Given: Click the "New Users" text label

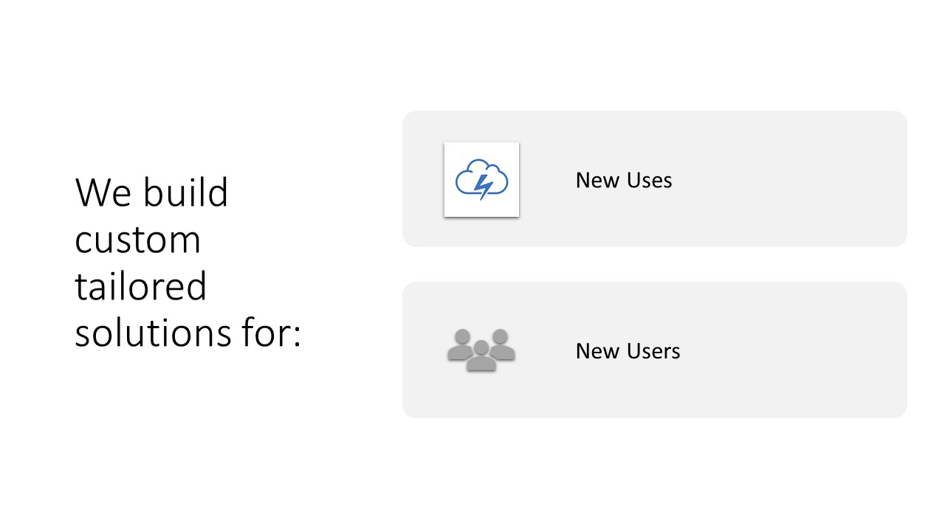Looking at the screenshot, I should (x=628, y=350).
